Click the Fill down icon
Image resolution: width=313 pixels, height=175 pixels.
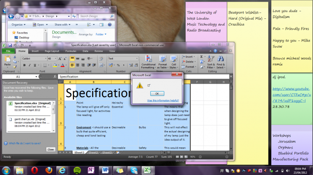[202, 62]
